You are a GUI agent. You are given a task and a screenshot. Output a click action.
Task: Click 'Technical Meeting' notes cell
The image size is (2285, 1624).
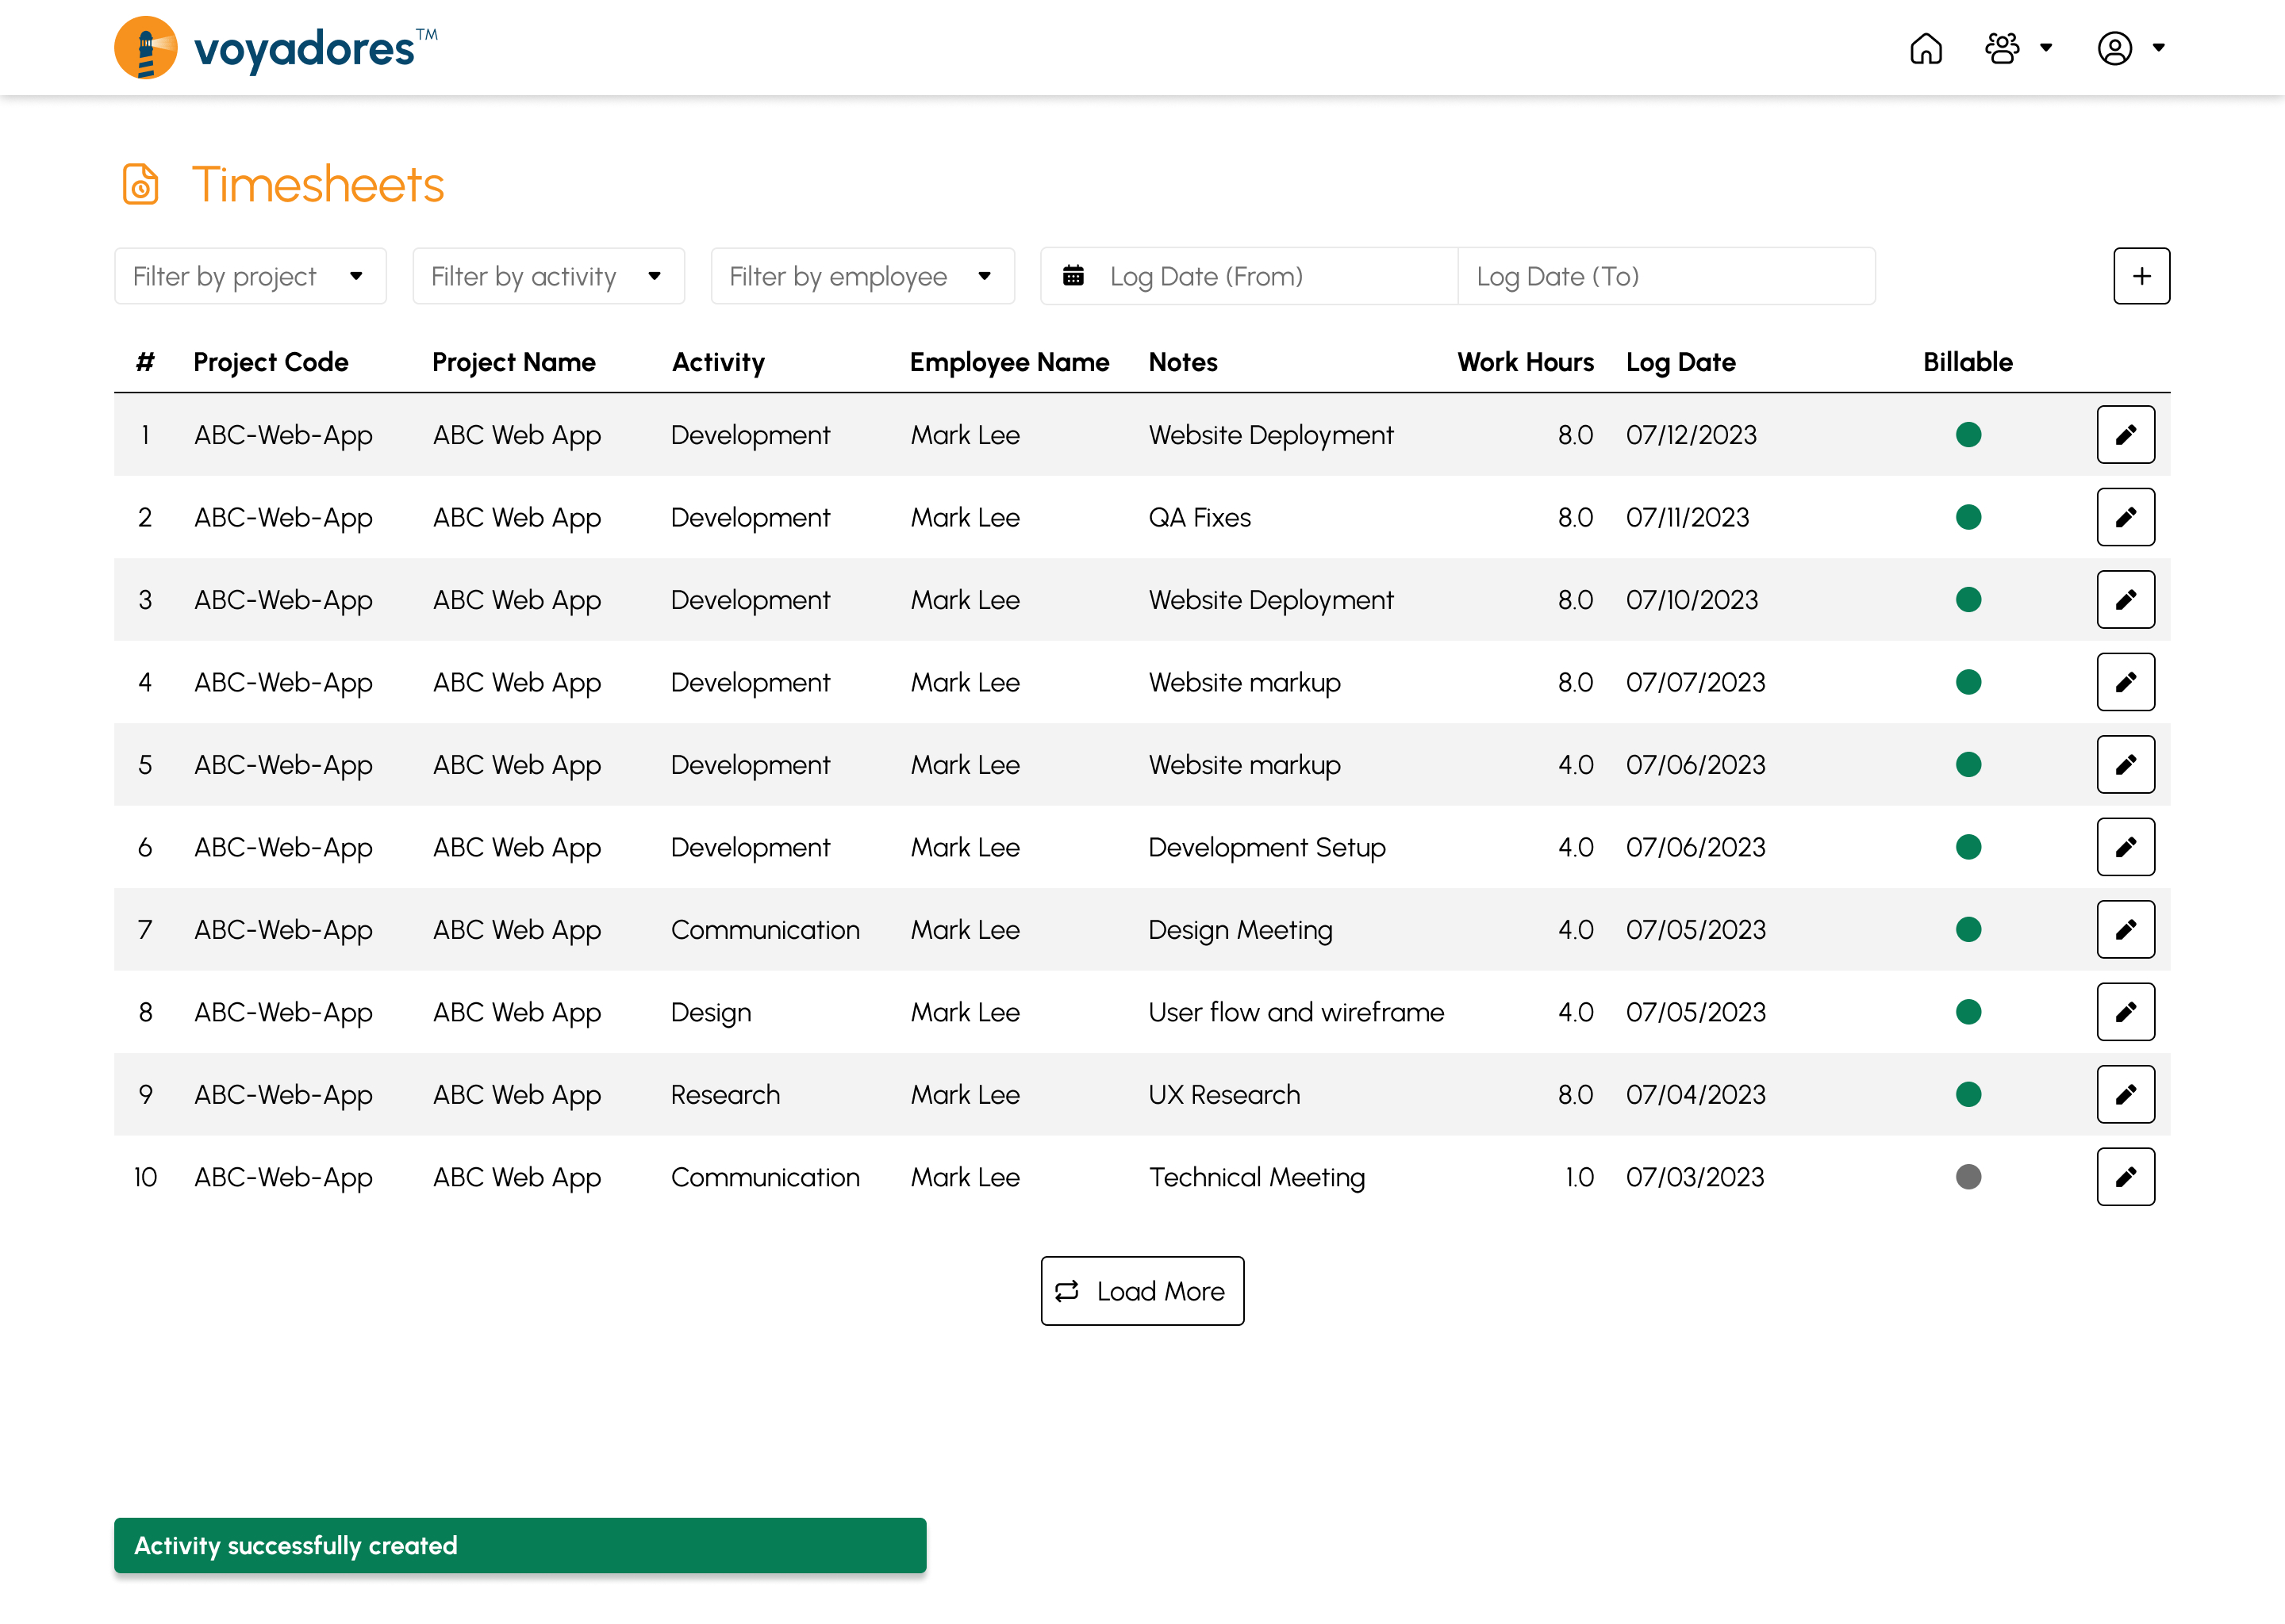[1257, 1177]
